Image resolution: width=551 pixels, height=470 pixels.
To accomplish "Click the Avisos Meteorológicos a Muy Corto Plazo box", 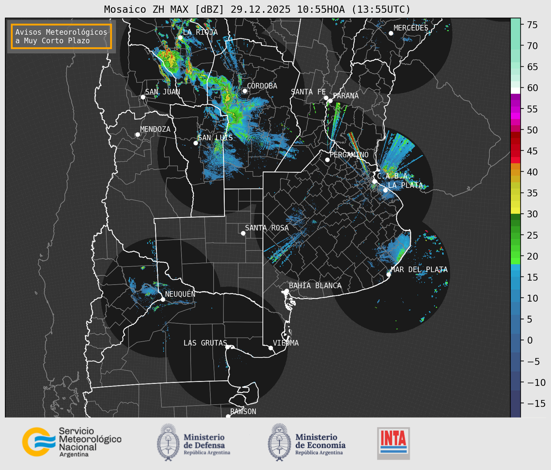I will point(61,36).
